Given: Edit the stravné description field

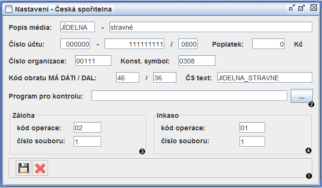Looking at the screenshot, I should point(211,27).
